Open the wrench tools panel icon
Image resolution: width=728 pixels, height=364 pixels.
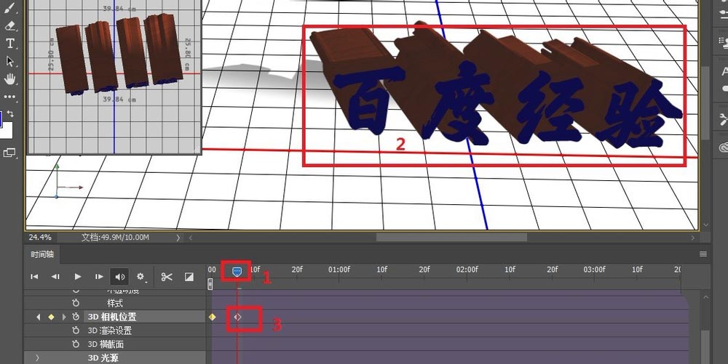[x=724, y=118]
